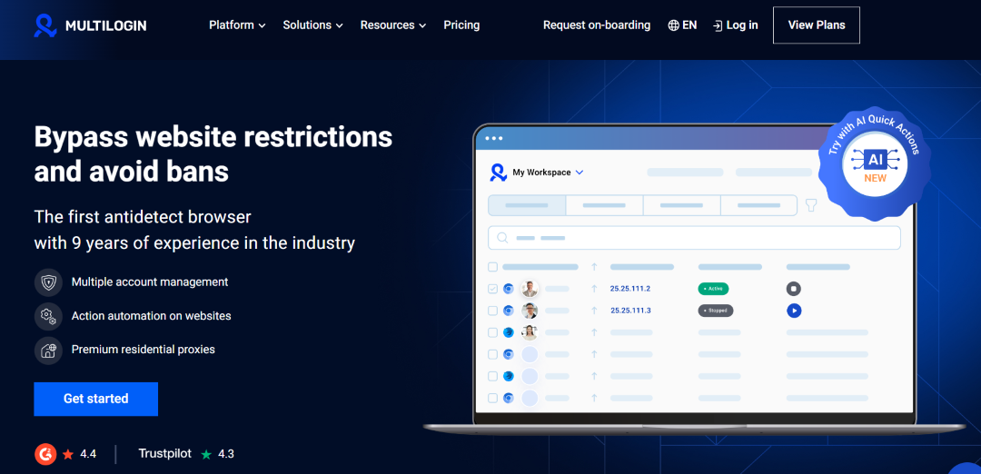This screenshot has width=981, height=474.
Task: Click the Multiple account management text
Action: (150, 282)
